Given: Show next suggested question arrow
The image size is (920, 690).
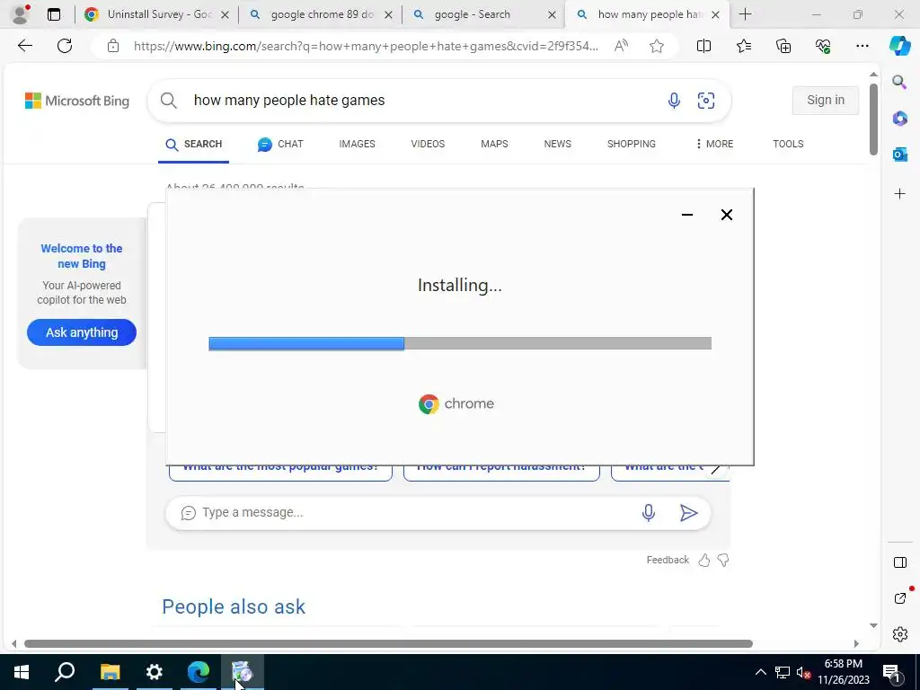Looking at the screenshot, I should [715, 468].
